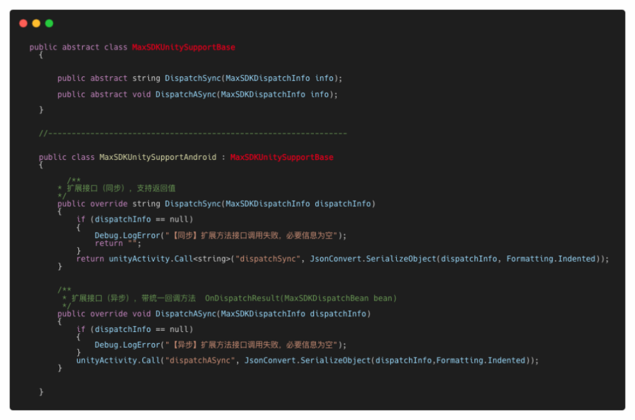Viewport: 635px width, 420px height.
Task: Select the class name MaxSDKUnitySupportAndroid
Action: [x=158, y=157]
